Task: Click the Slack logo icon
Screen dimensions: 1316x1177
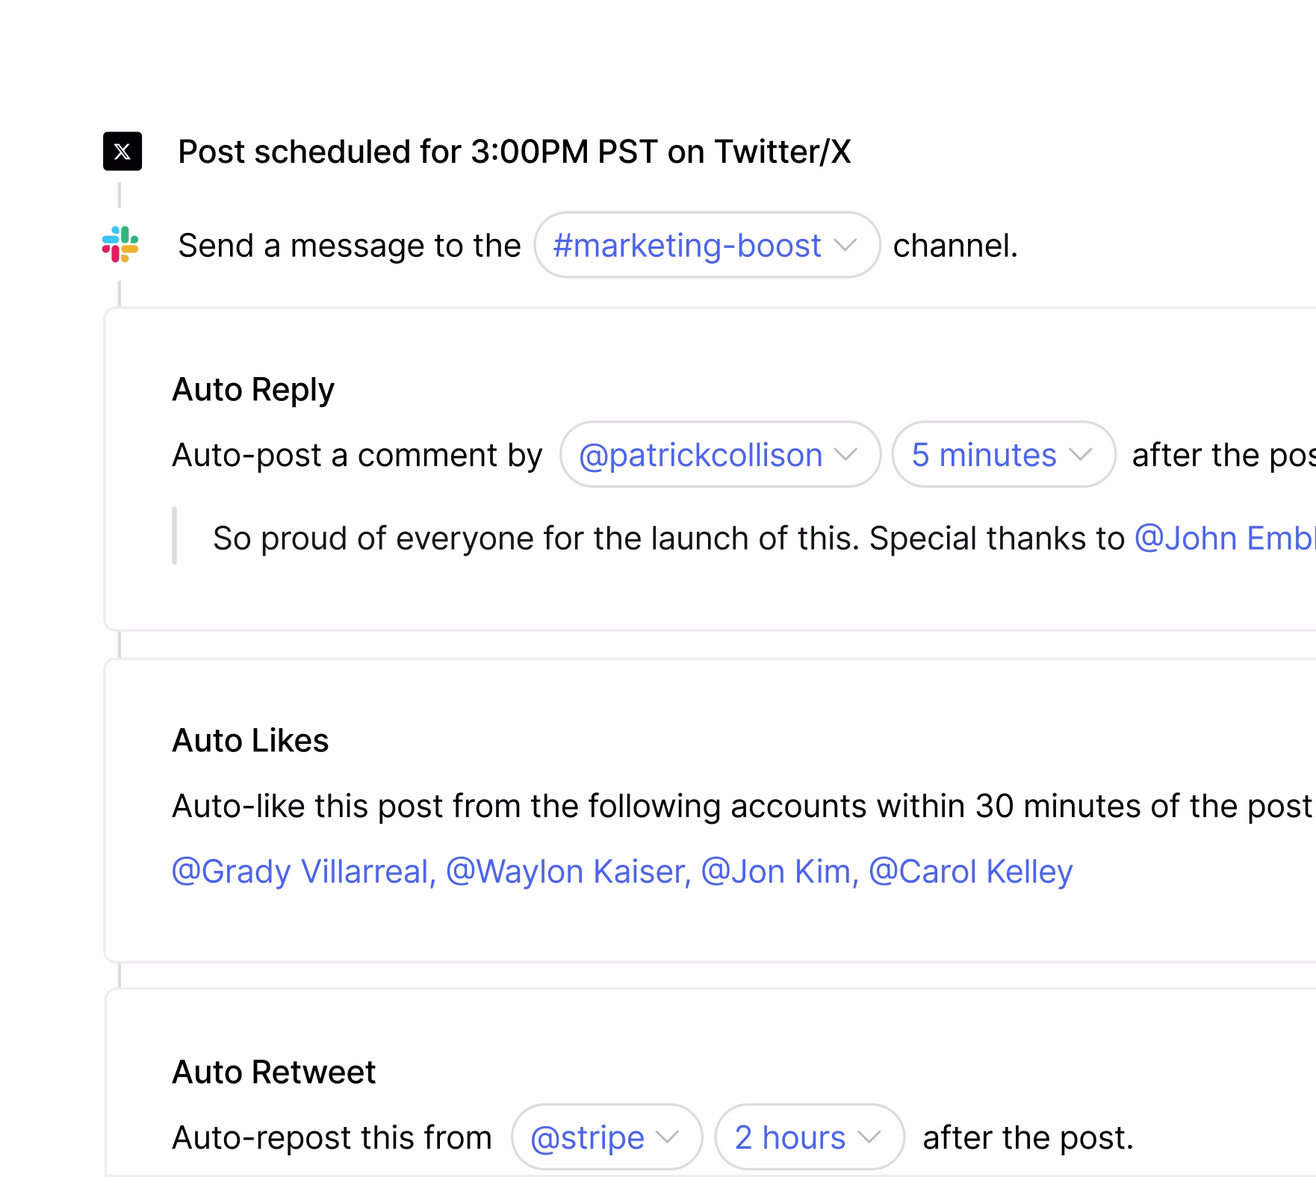Action: click(120, 244)
